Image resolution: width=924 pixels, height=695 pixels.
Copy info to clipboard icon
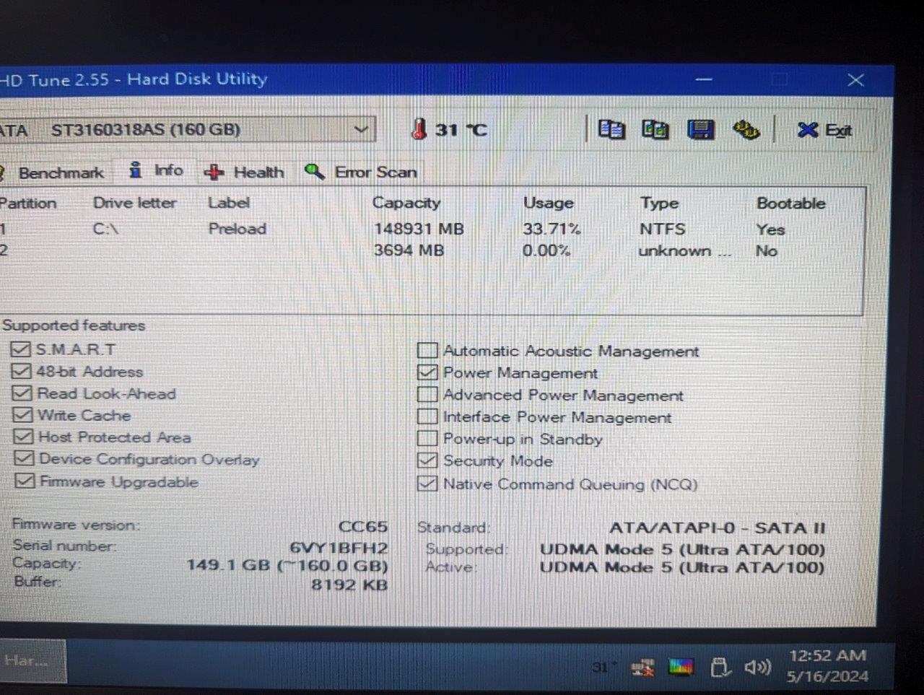611,130
